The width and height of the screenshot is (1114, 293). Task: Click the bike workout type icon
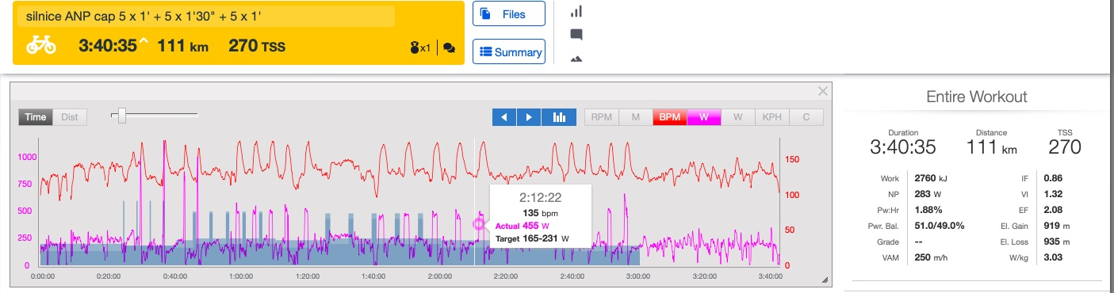coord(40,46)
